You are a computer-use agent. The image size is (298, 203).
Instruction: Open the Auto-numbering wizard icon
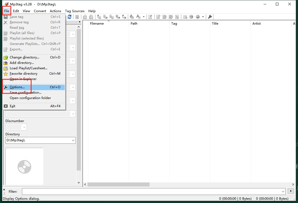(x=177, y=17)
